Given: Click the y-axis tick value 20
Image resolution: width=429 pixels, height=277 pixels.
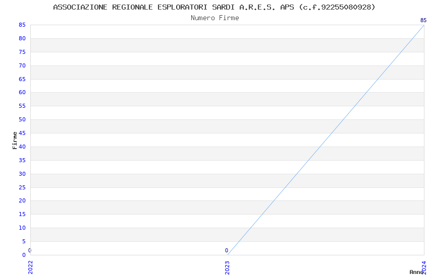Looking at the screenshot, I should click(22, 200).
